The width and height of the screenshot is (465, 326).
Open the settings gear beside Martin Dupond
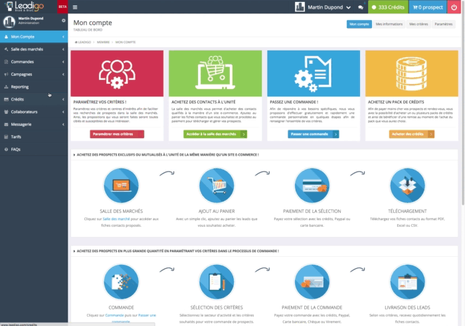point(64,21)
